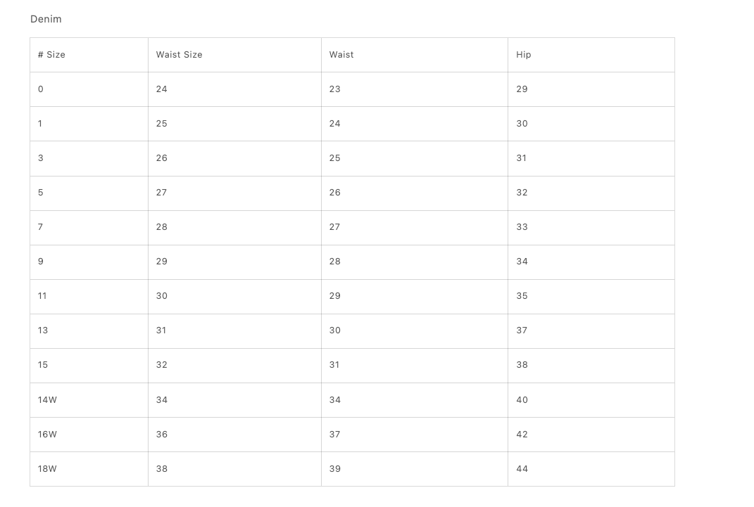Click hip value 37 in size 13 row

tap(522, 330)
